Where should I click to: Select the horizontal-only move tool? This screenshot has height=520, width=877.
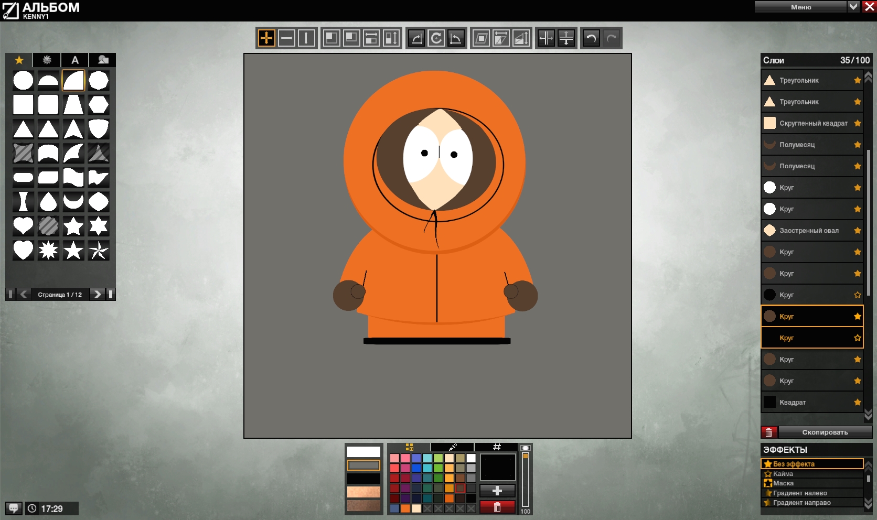pyautogui.click(x=286, y=38)
